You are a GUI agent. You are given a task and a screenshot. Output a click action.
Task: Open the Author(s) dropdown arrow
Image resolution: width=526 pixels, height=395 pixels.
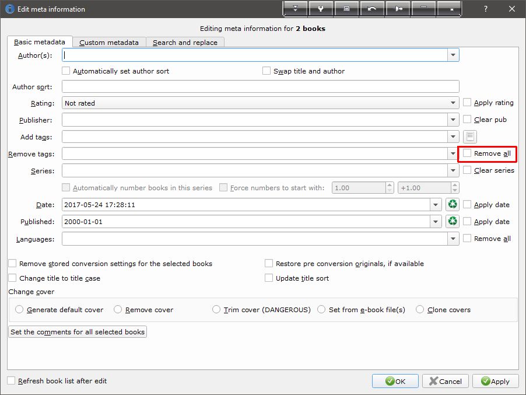pos(453,55)
